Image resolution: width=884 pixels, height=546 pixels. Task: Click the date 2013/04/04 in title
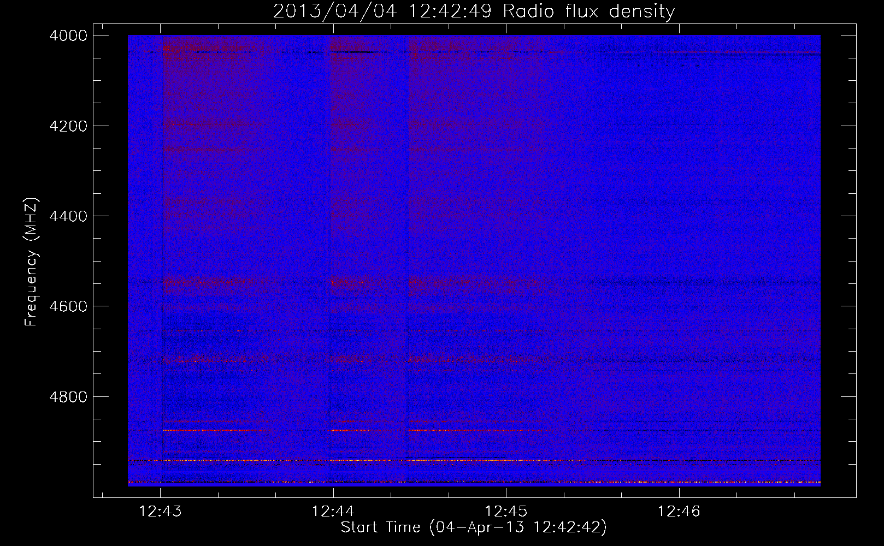point(335,11)
